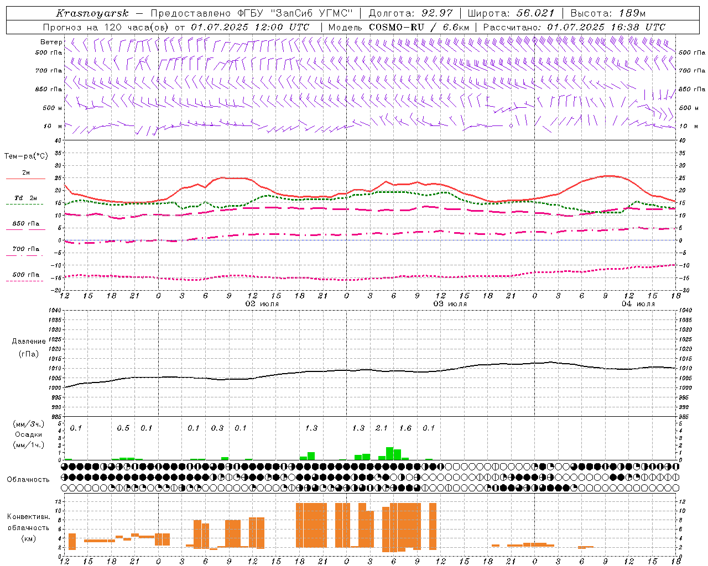This screenshot has width=708, height=566.
Task: Click the 03 июля date label
Action: [450, 304]
